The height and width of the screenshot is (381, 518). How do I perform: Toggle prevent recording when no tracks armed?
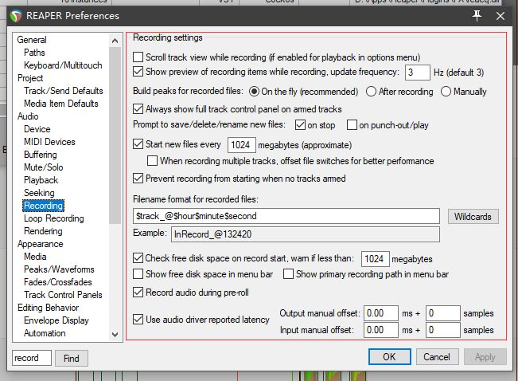pyautogui.click(x=138, y=178)
